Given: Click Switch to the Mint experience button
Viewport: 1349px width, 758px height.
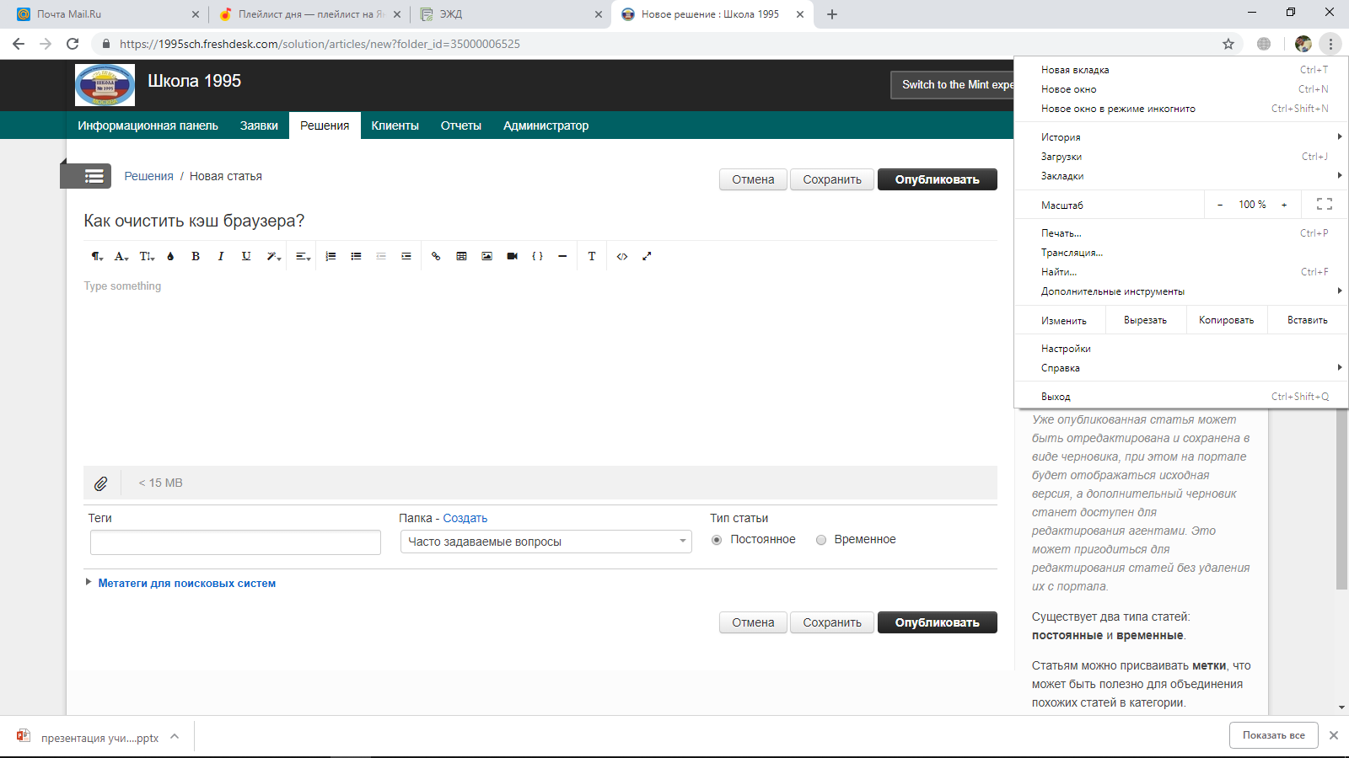Looking at the screenshot, I should pos(953,85).
